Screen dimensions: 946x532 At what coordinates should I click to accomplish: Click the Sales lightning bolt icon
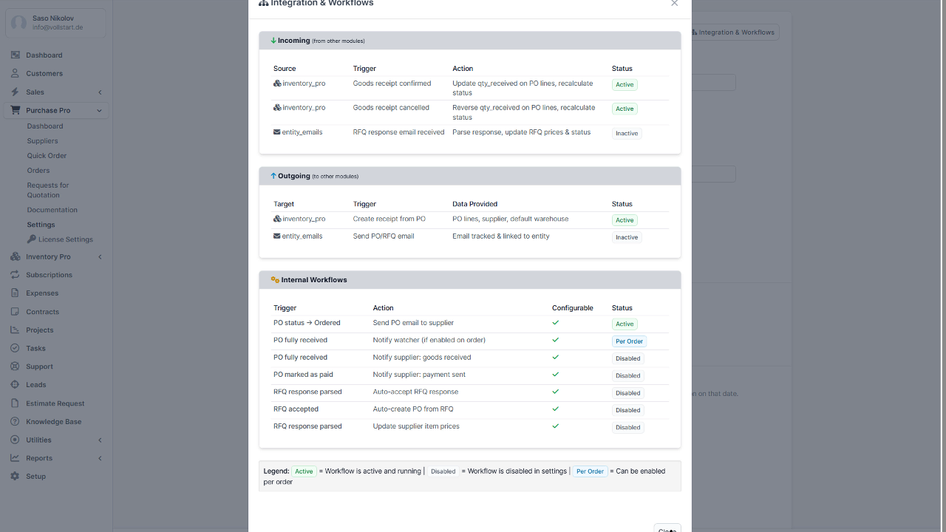(x=16, y=92)
